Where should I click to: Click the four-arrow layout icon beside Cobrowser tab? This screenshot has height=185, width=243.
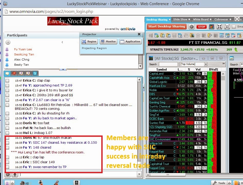pyautogui.click(x=237, y=19)
